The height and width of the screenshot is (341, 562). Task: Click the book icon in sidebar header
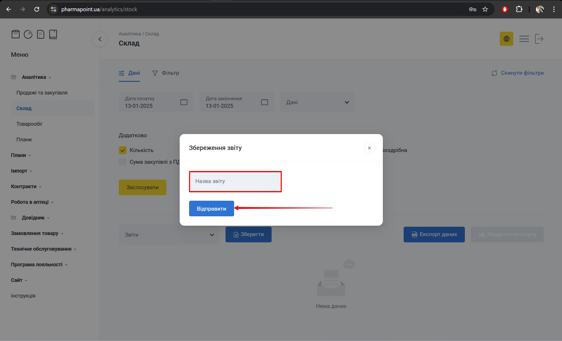[53, 34]
